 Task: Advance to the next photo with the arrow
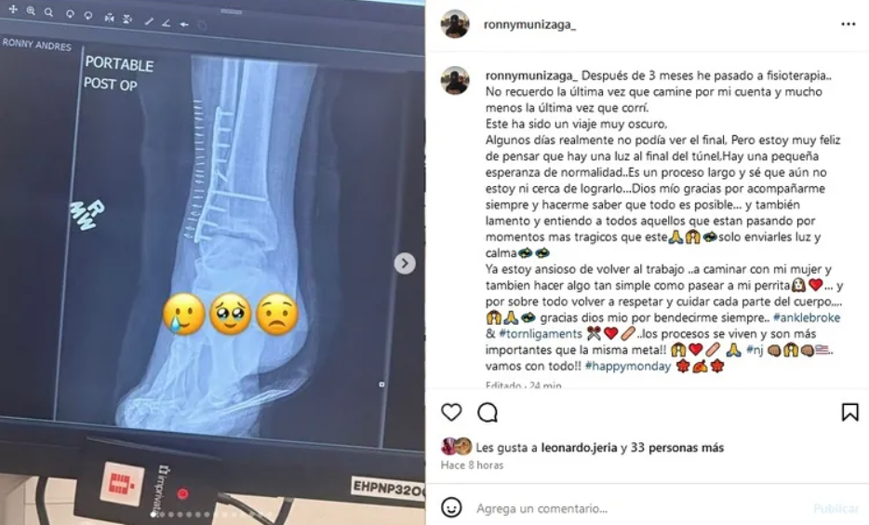click(x=405, y=263)
